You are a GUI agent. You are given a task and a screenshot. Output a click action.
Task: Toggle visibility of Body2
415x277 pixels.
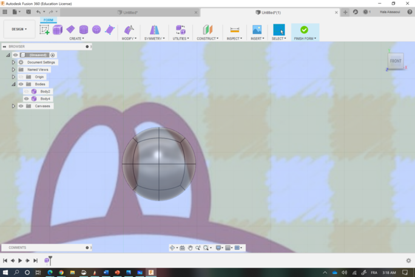click(27, 92)
